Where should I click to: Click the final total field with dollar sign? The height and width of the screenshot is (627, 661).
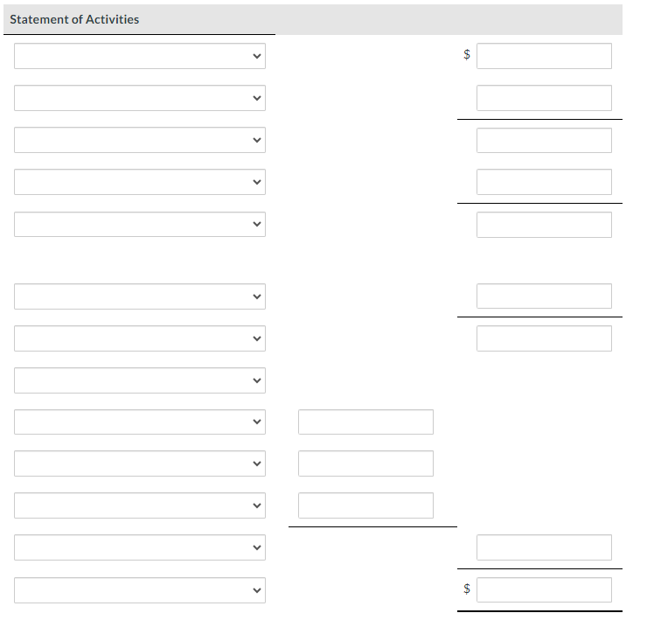point(544,589)
